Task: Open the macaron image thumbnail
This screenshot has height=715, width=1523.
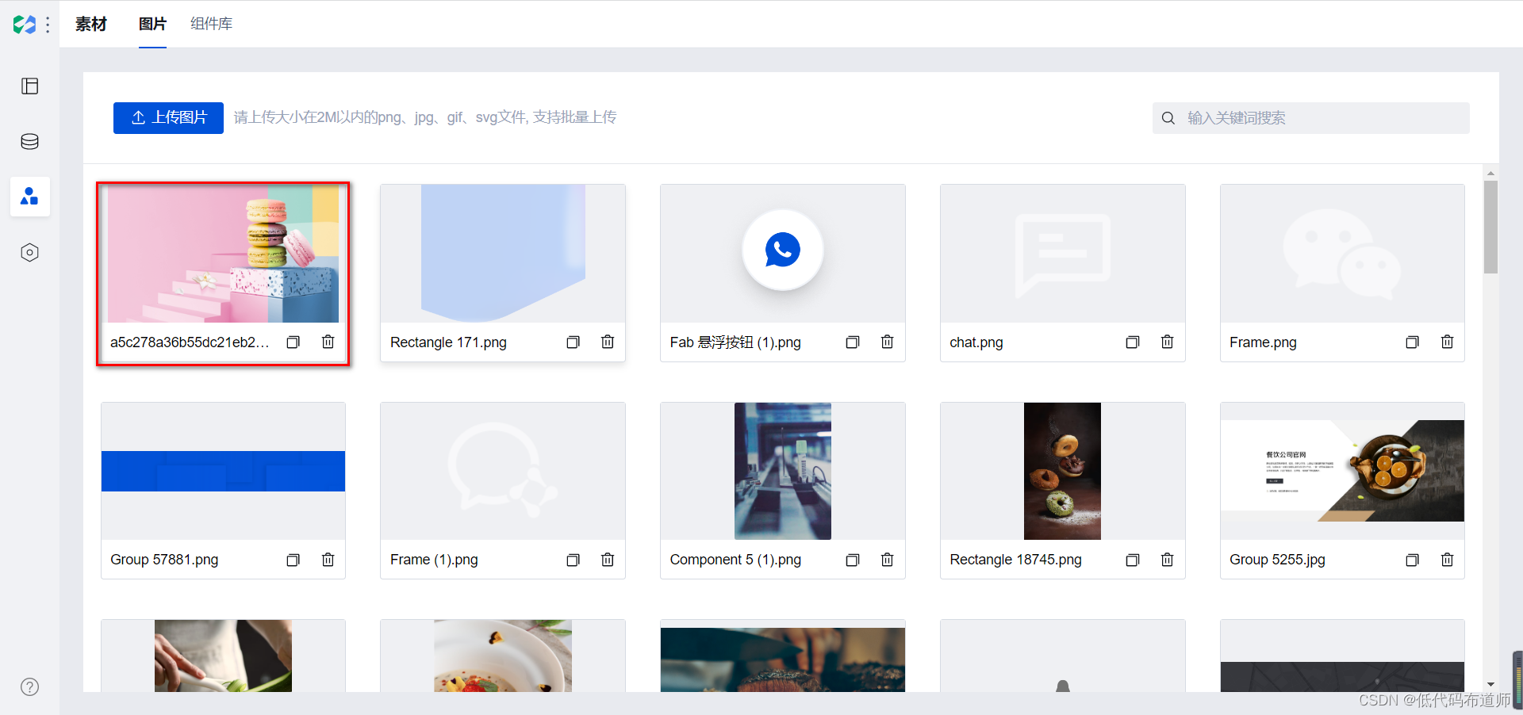Action: [223, 254]
